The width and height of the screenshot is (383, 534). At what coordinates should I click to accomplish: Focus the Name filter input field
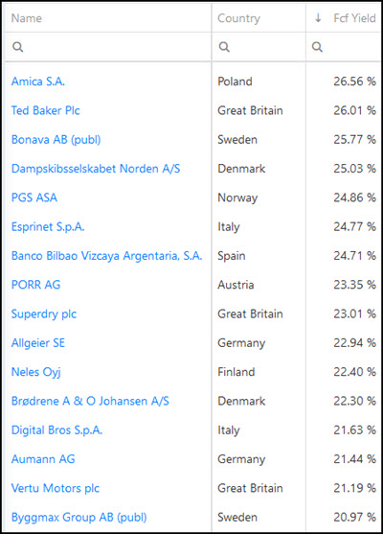click(108, 47)
